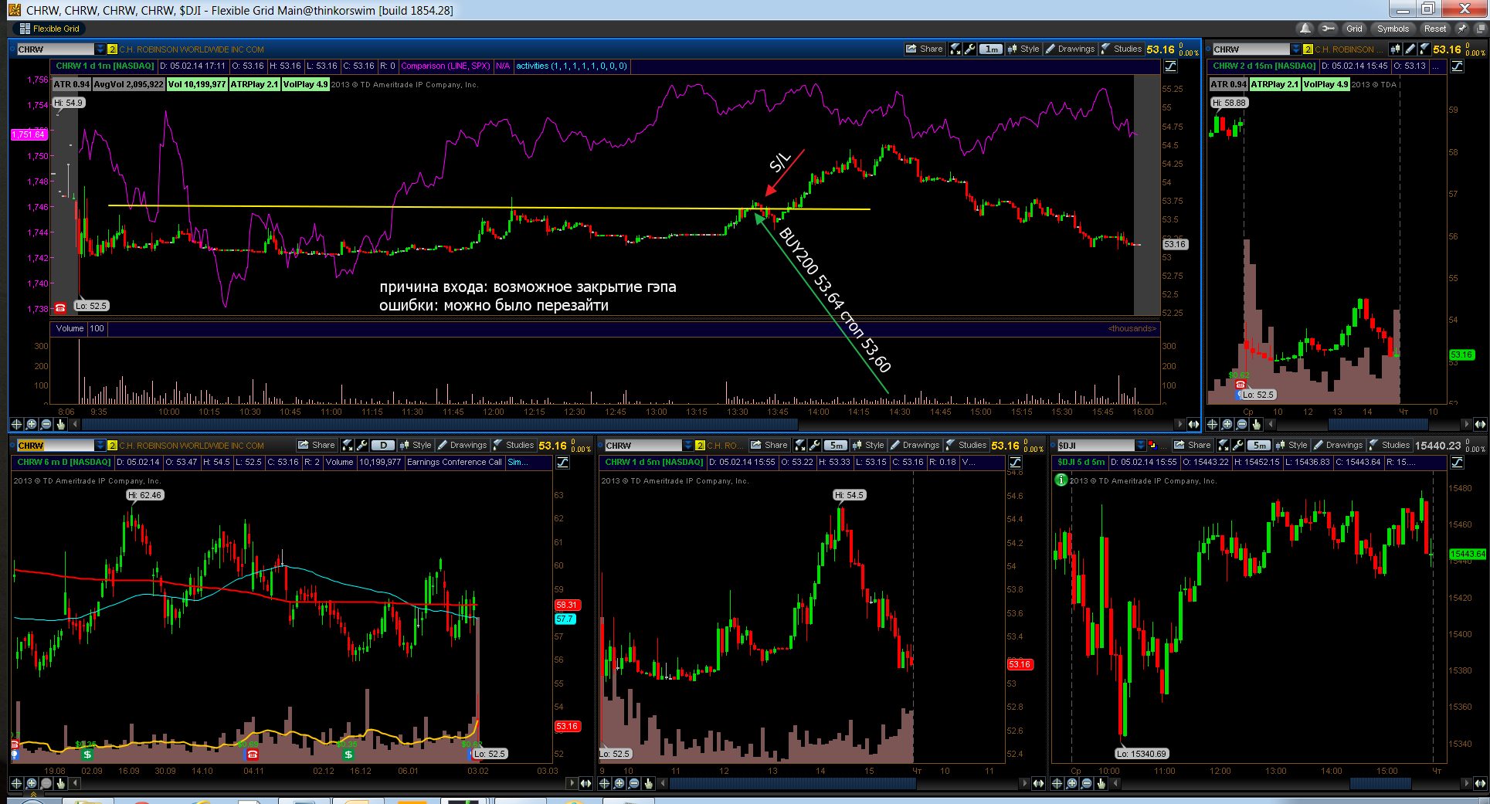Expand CHRW symbol dropdown in top-left chart
Image resolution: width=1490 pixels, height=804 pixels.
100,49
